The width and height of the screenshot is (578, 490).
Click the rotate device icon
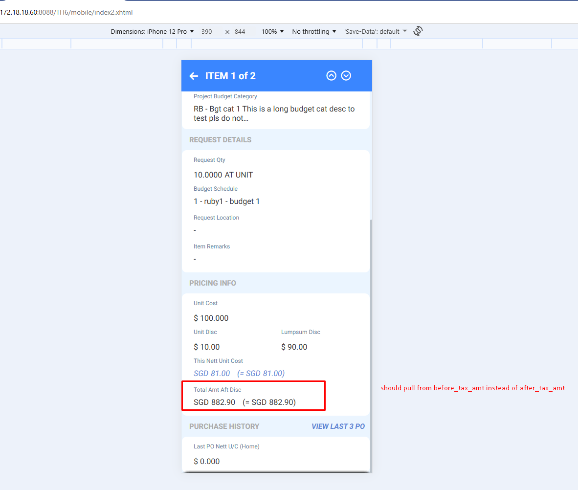pyautogui.click(x=418, y=31)
